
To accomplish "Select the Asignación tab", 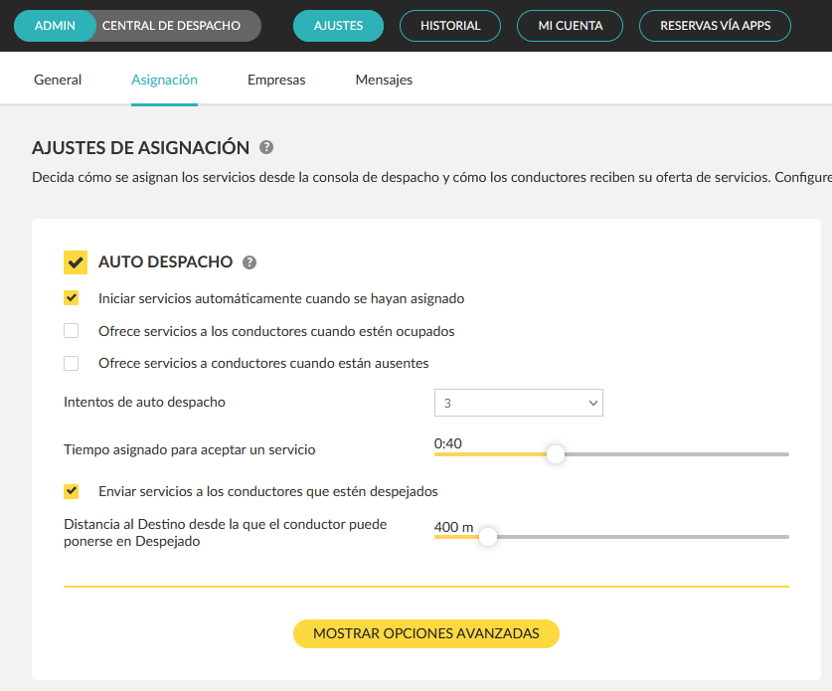I will pyautogui.click(x=164, y=80).
